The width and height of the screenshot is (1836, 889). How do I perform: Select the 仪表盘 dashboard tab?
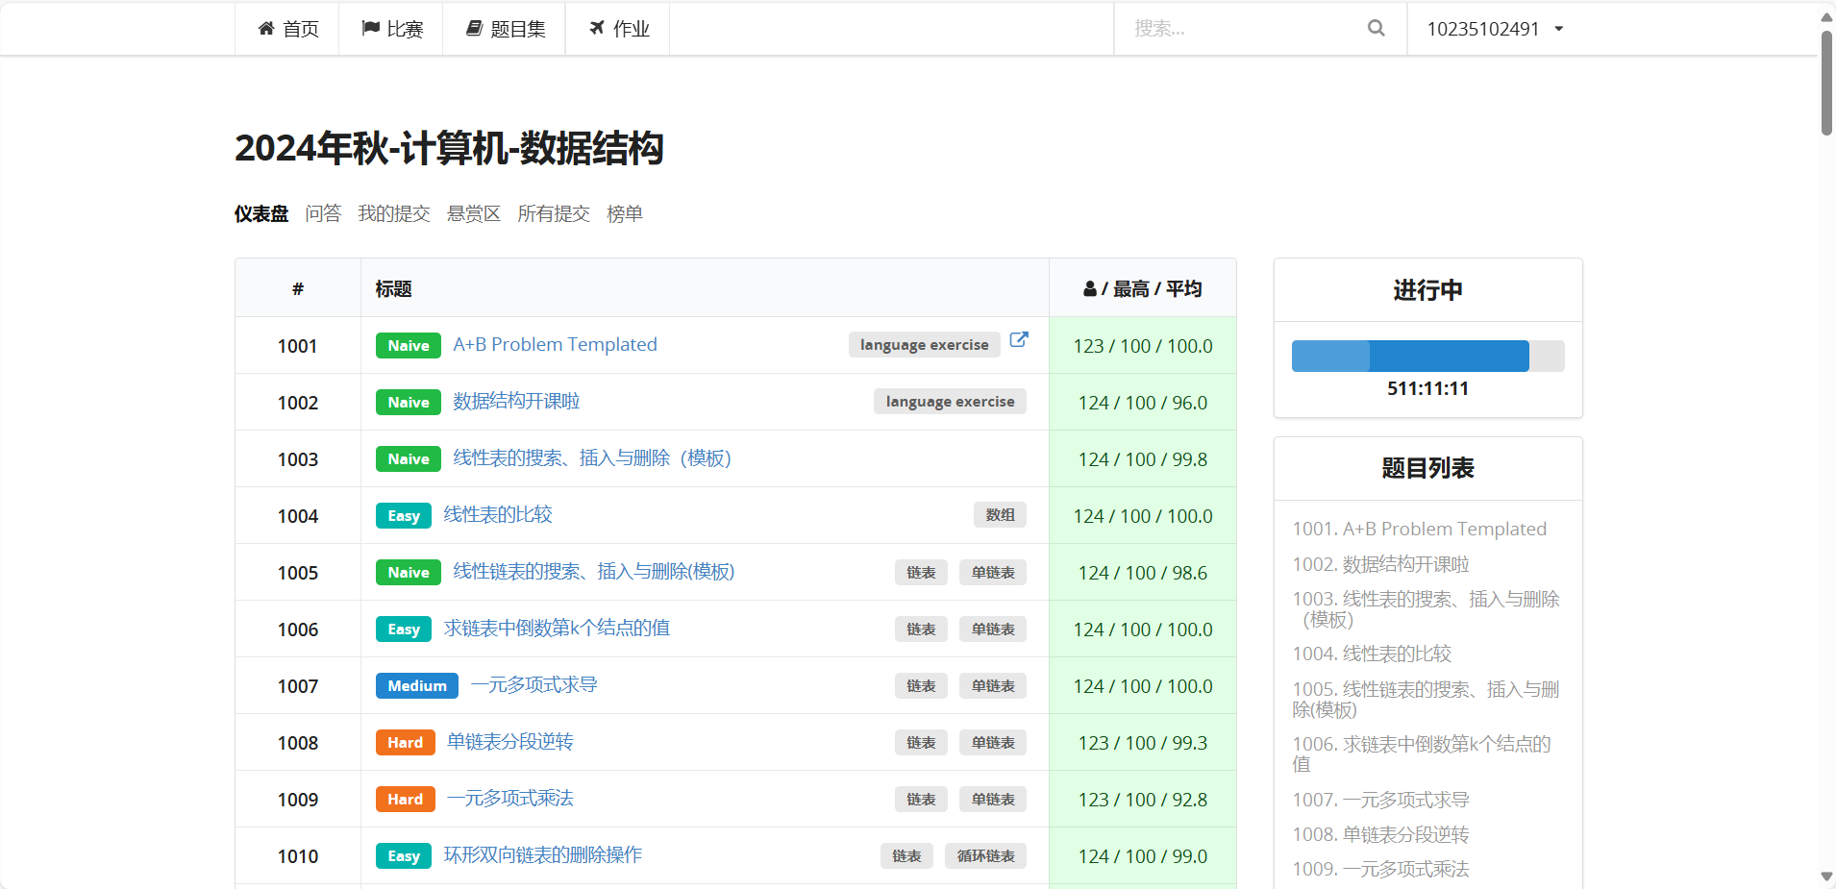(x=261, y=213)
